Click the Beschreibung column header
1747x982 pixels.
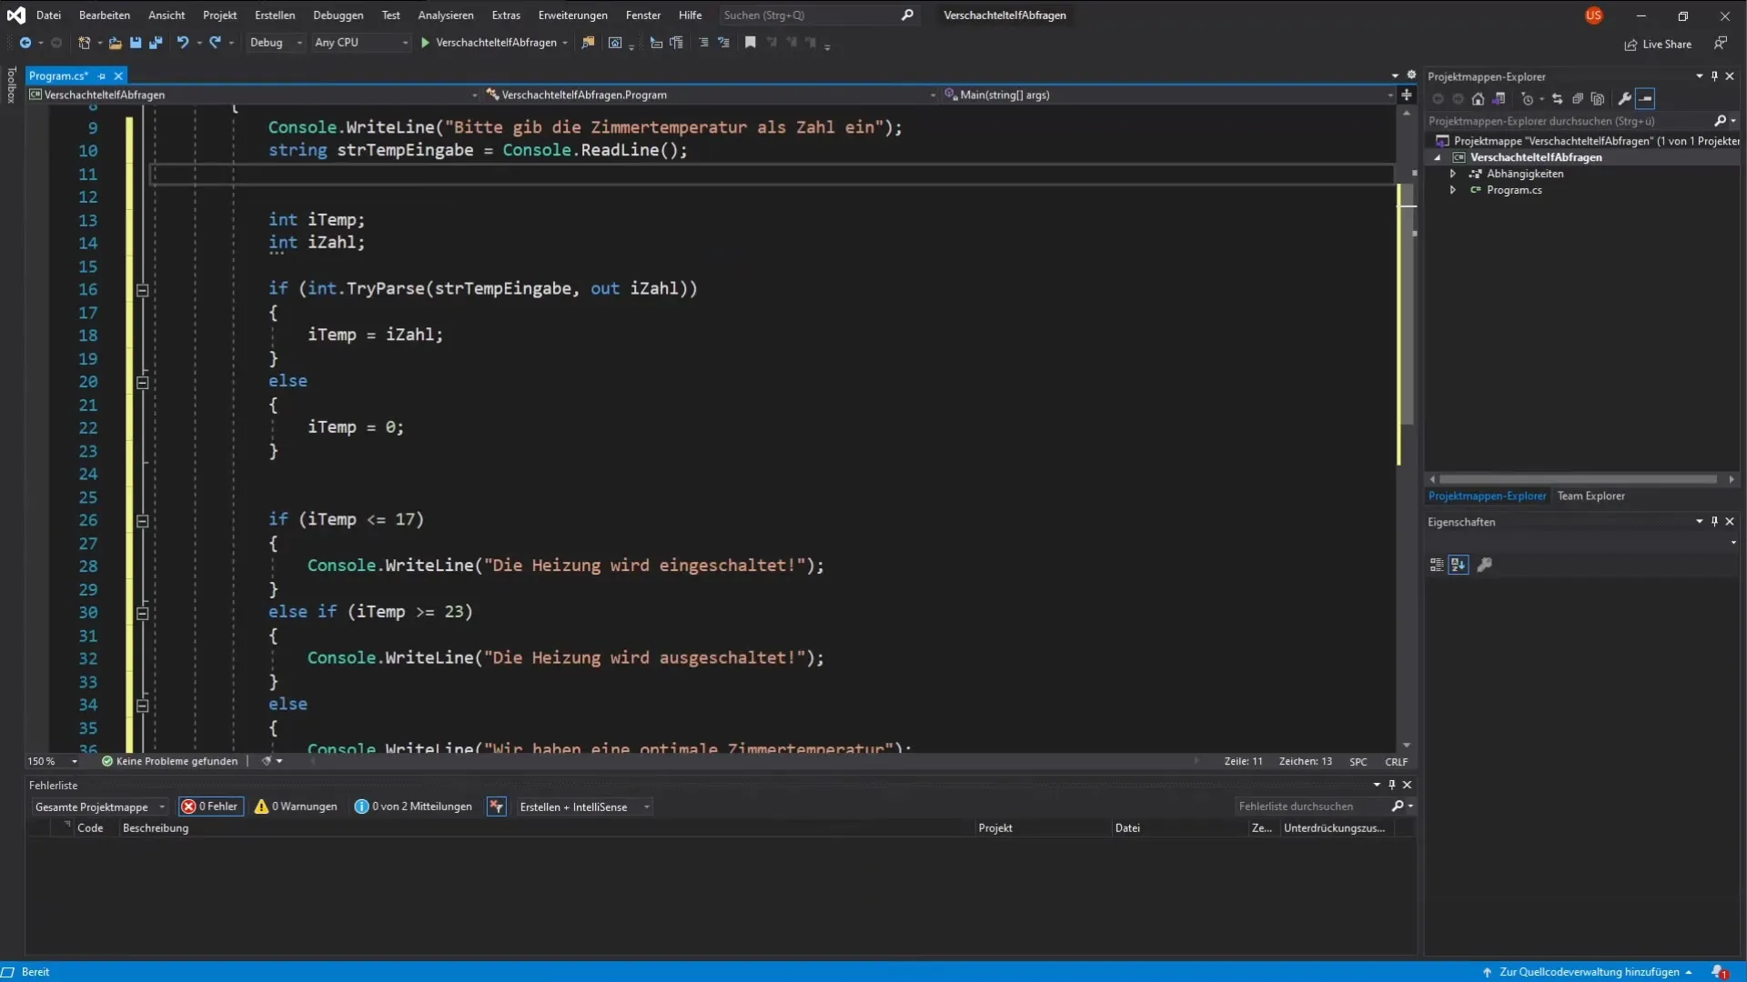[156, 828]
